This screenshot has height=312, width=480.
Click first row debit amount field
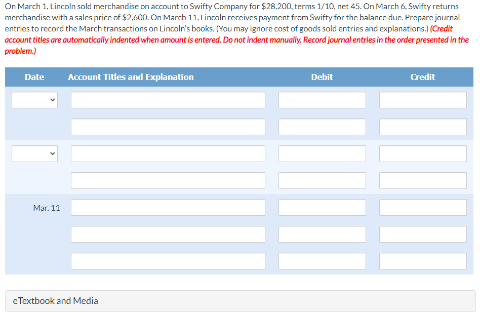coord(322,100)
